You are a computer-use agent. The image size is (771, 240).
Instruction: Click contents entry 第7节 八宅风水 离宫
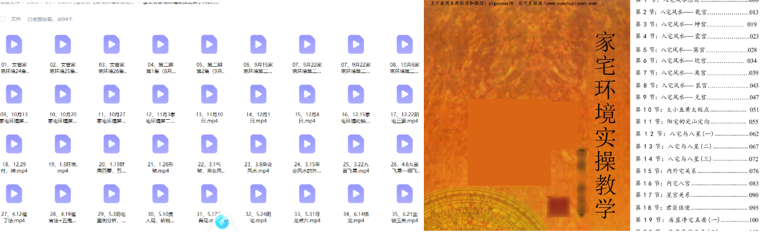697,73
